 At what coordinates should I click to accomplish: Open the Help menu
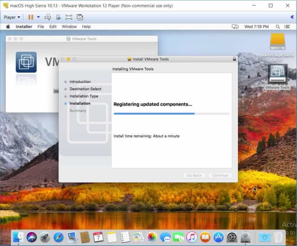86,27
